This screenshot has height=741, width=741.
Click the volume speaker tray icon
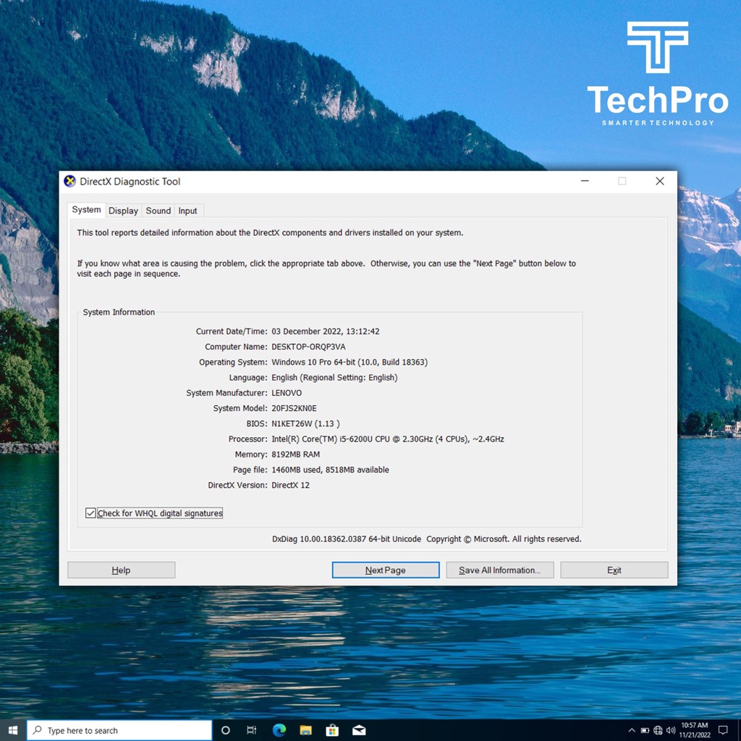point(671,730)
